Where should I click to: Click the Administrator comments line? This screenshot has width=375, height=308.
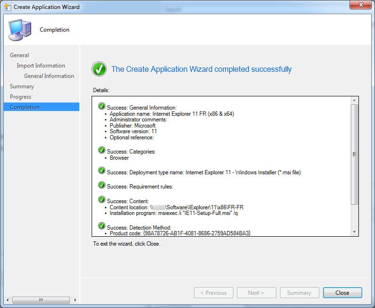click(138, 120)
